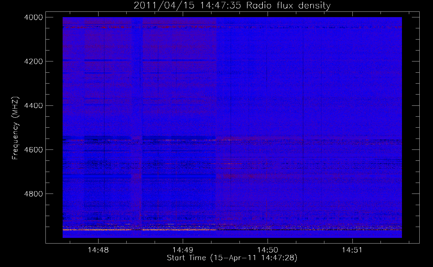
Task: Click the "Start Time (15-Apr-11 14:47:28)" axis label
Action: click(232, 258)
